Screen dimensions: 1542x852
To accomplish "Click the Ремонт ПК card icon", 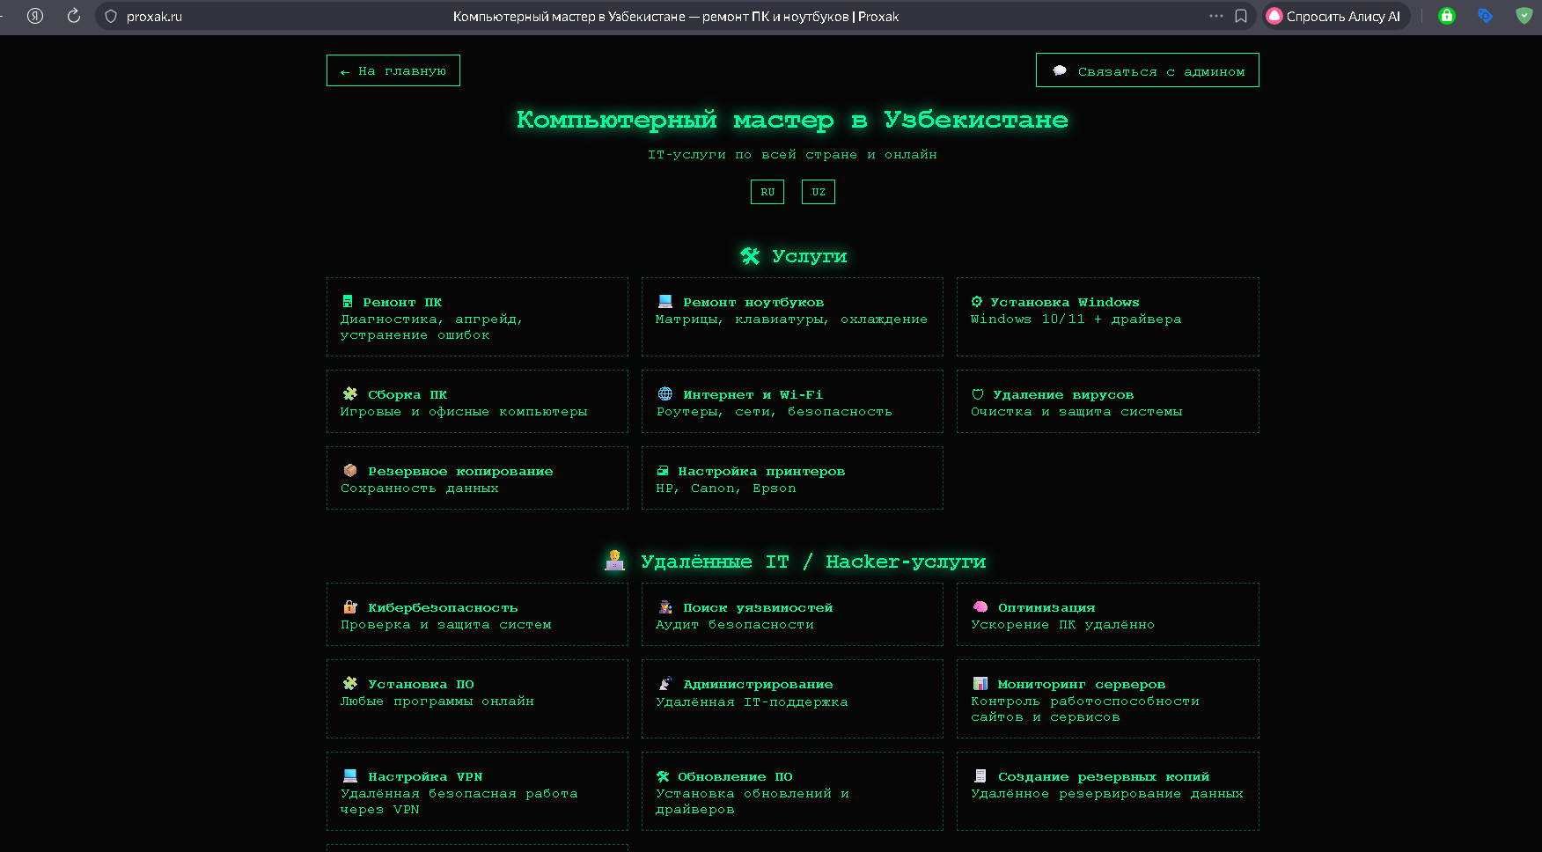I will coord(348,302).
